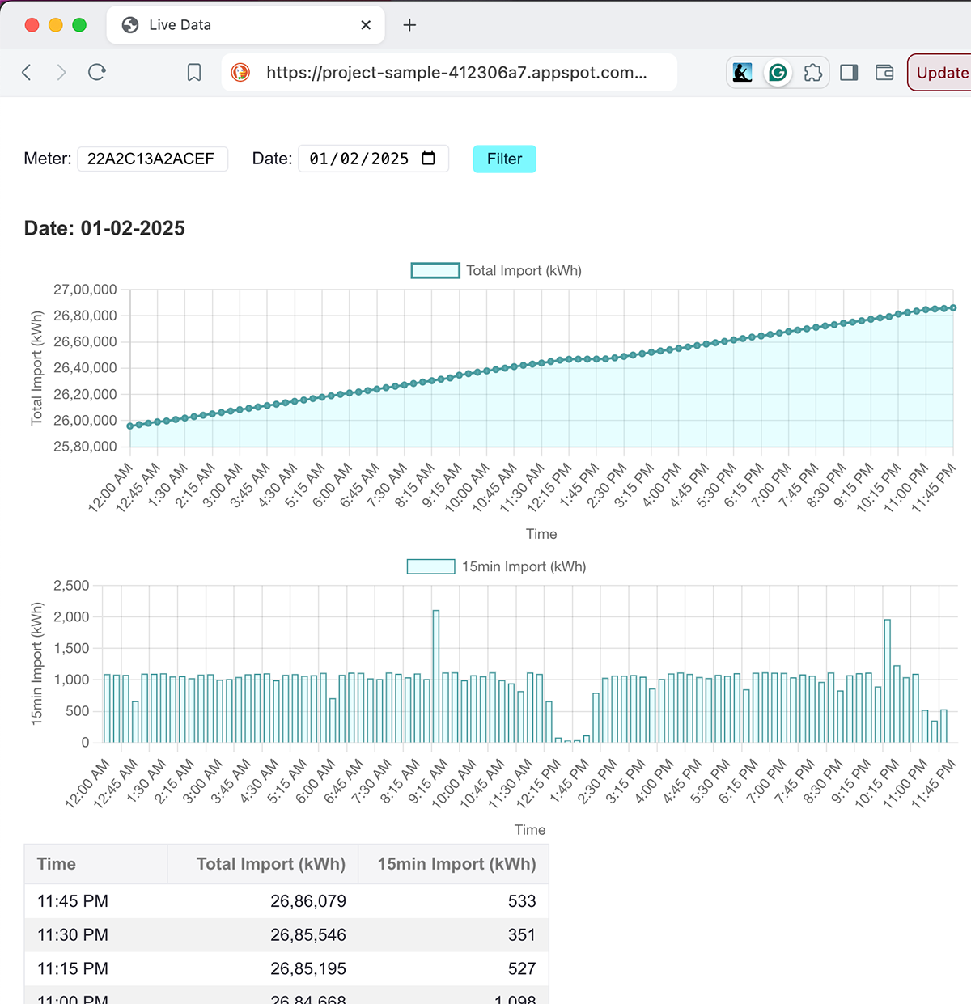Click the Filter button

[504, 159]
